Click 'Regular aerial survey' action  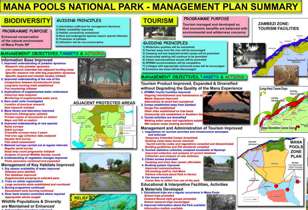point(19,148)
